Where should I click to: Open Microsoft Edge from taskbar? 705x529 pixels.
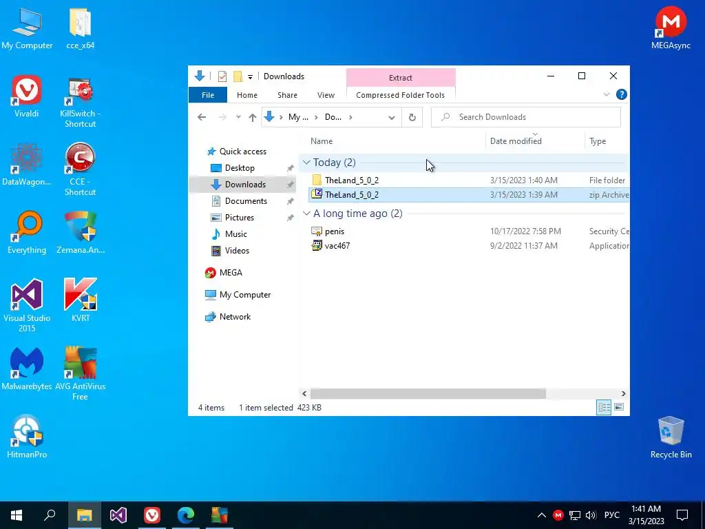(185, 515)
